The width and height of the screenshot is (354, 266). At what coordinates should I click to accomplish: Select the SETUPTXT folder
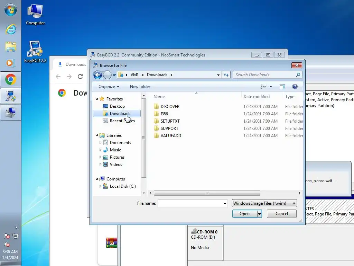tap(170, 121)
